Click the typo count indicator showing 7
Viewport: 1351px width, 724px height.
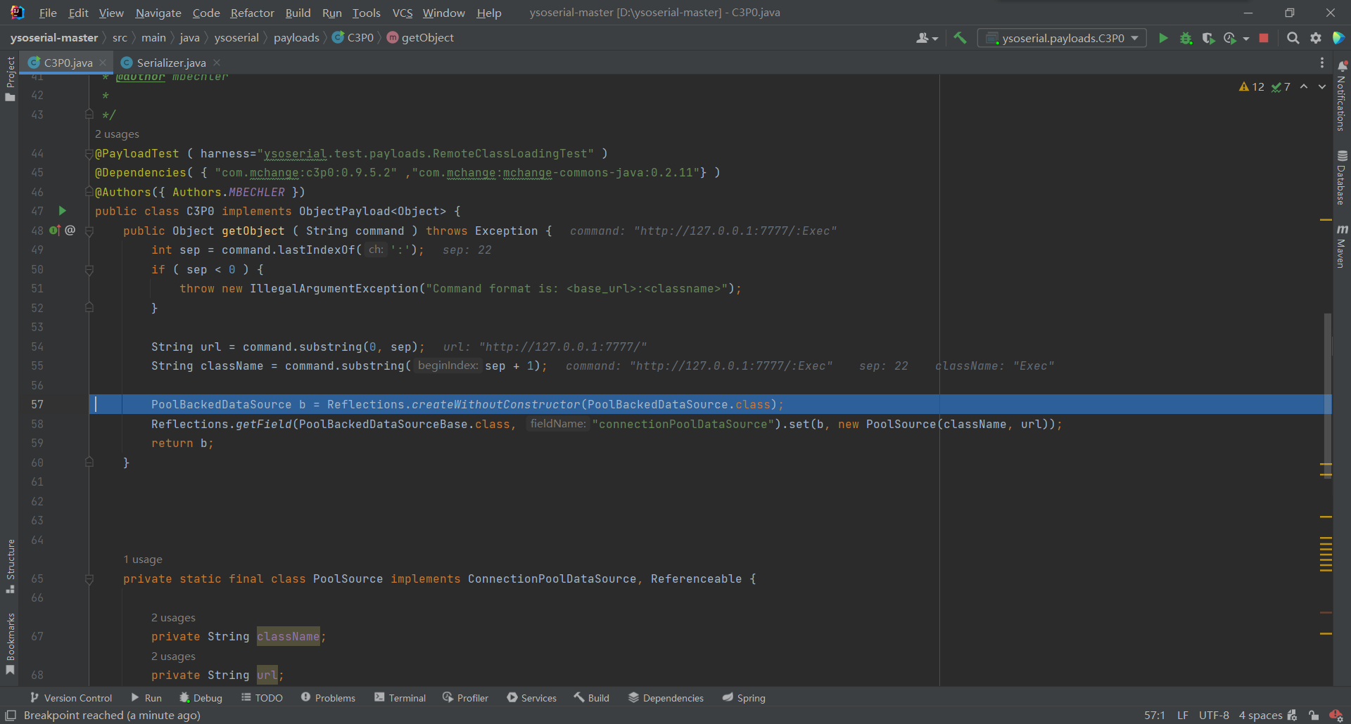(1281, 86)
